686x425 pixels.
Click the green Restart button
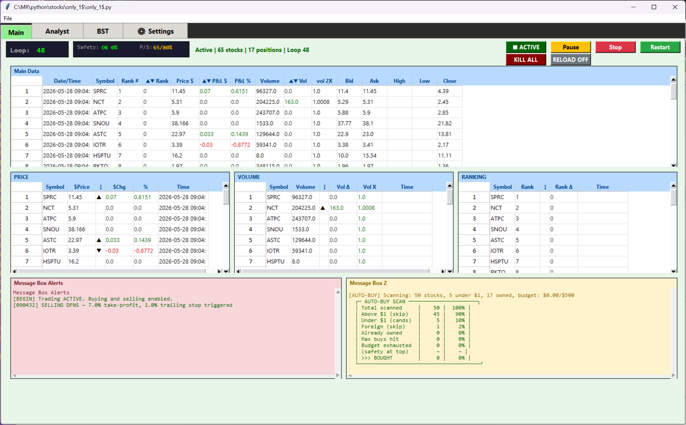(660, 47)
